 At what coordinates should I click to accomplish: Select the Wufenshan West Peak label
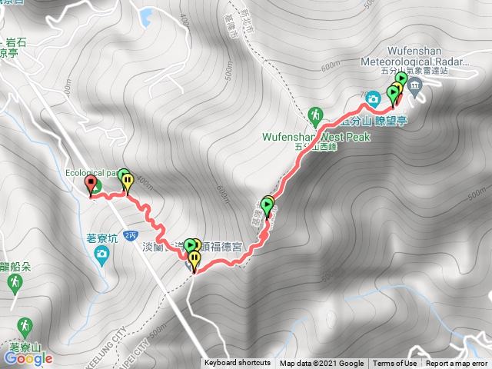(316, 137)
